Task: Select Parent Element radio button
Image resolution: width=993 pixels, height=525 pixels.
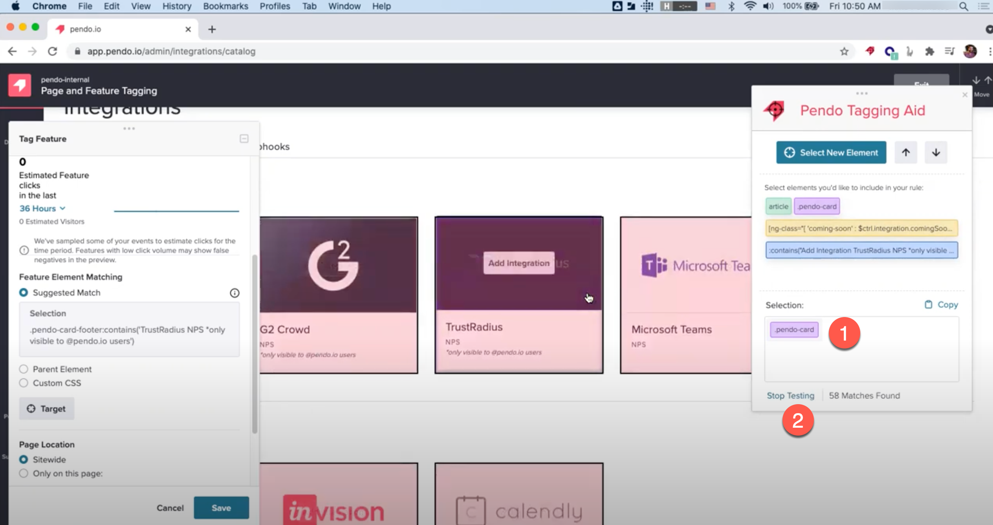Action: pyautogui.click(x=24, y=369)
